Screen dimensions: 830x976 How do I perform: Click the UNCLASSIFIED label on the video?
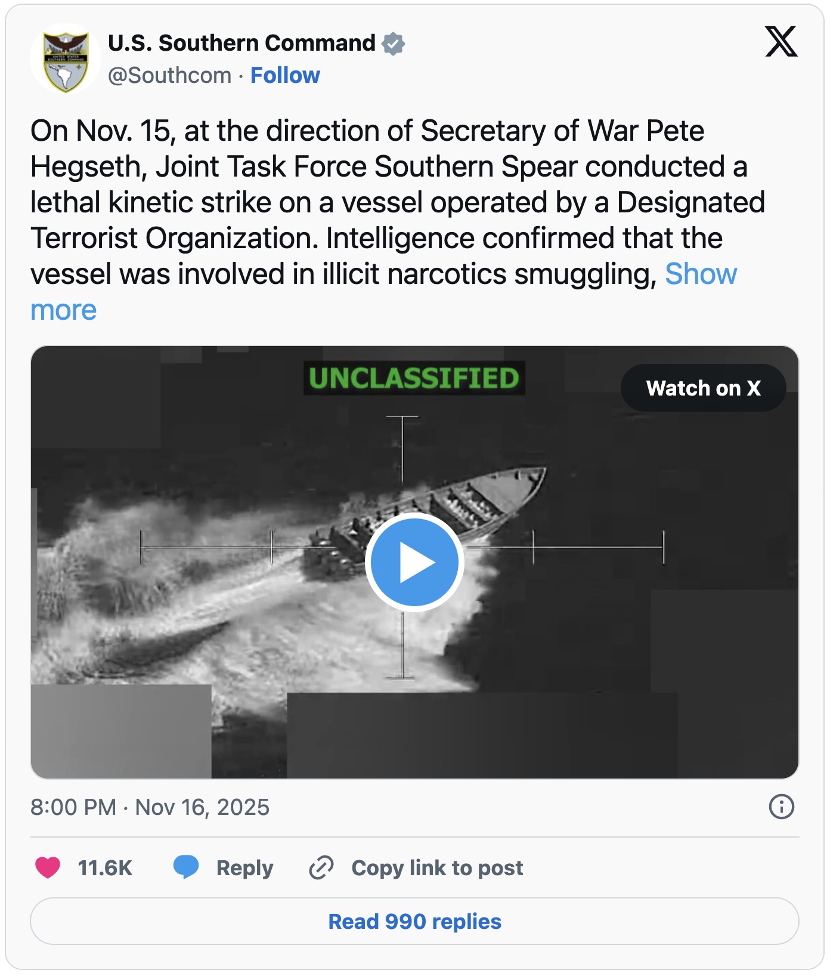(x=414, y=378)
